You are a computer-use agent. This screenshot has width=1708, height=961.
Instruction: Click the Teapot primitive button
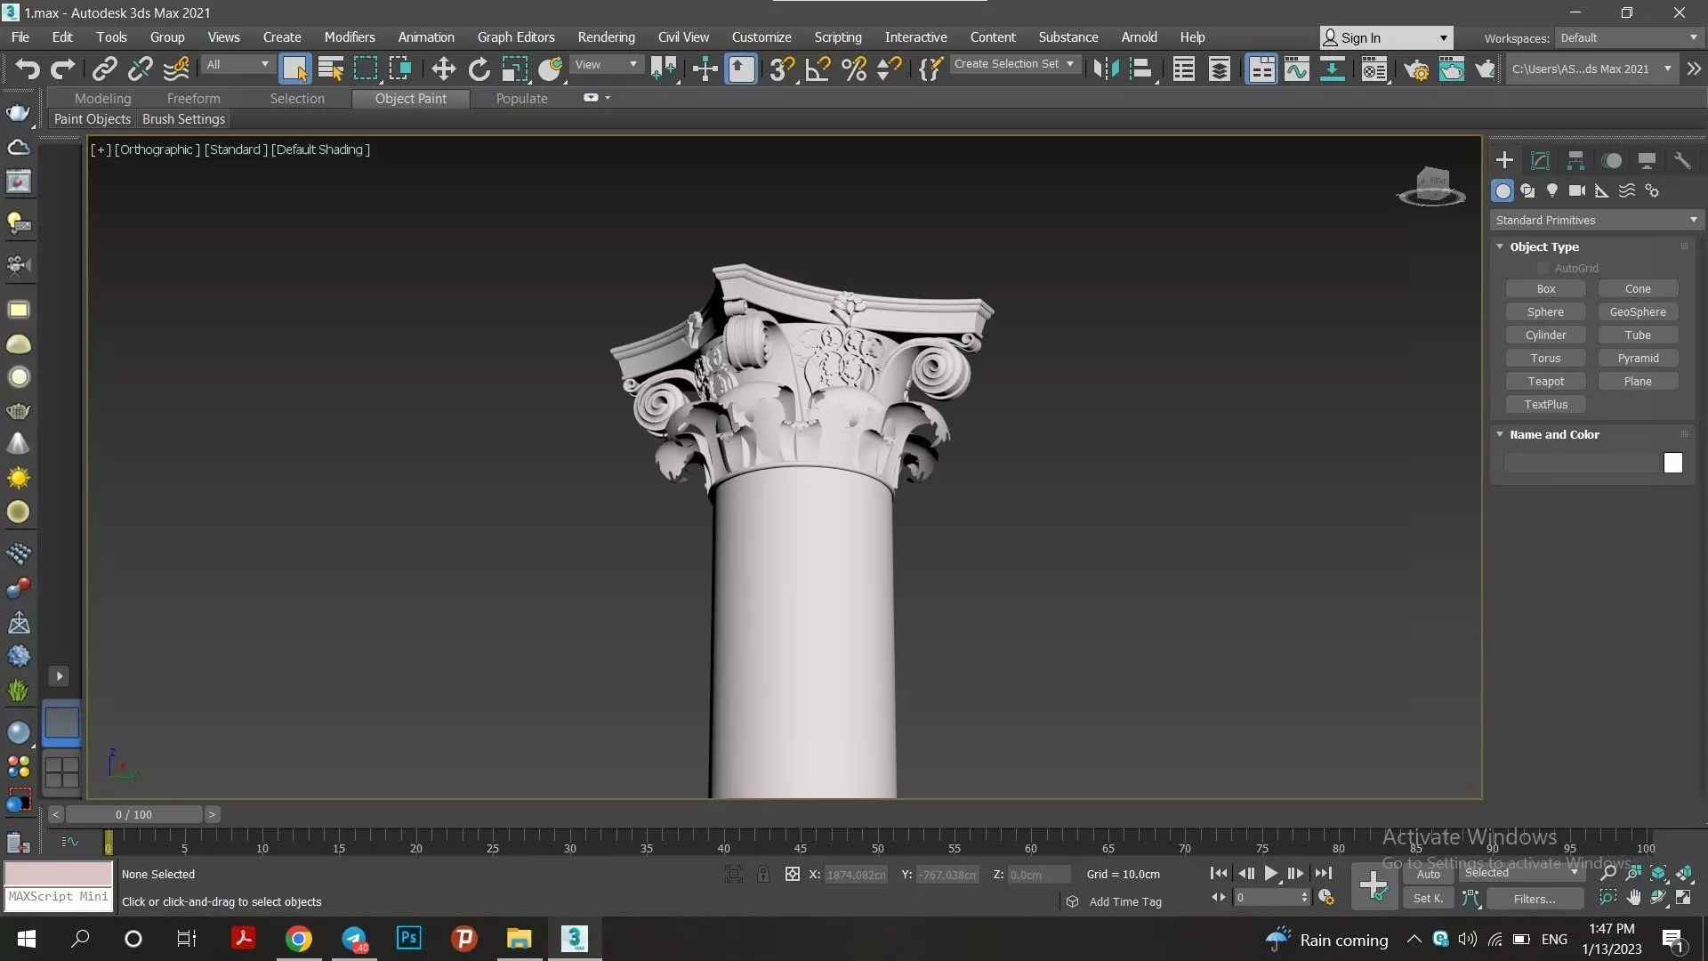coord(1545,381)
